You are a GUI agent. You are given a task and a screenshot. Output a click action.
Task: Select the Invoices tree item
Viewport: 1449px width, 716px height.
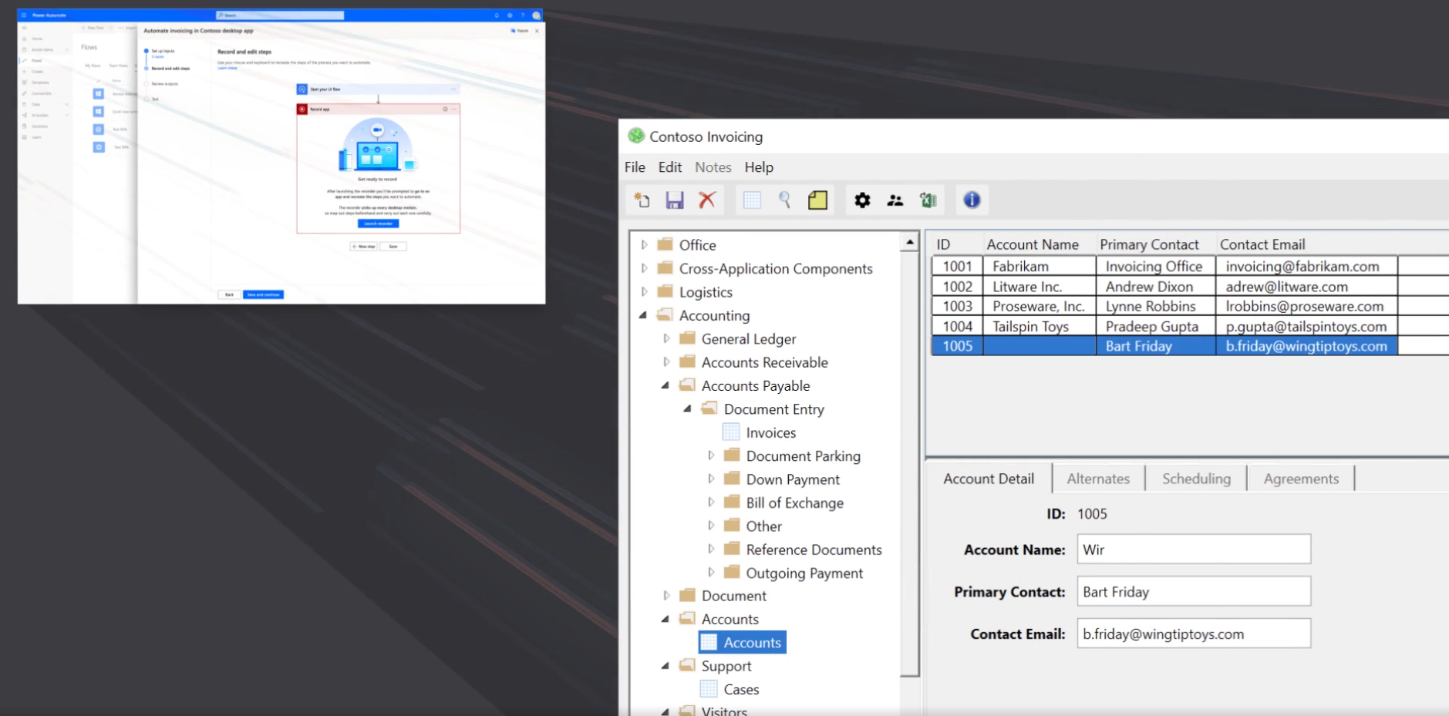coord(770,432)
